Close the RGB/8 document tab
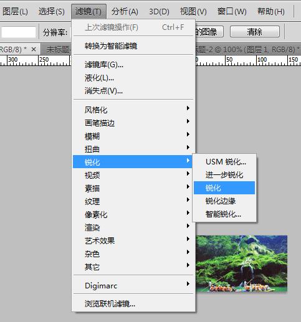The height and width of the screenshot is (322, 301). pos(34,49)
